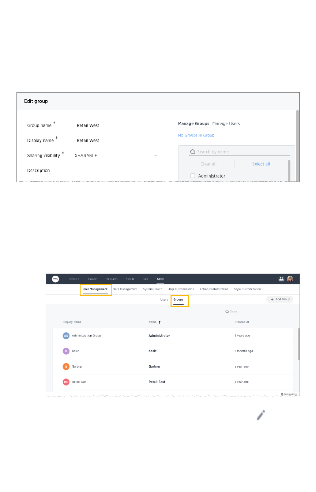Click Clear all in Manage Groups
This screenshot has height=492, width=316.
208,164
